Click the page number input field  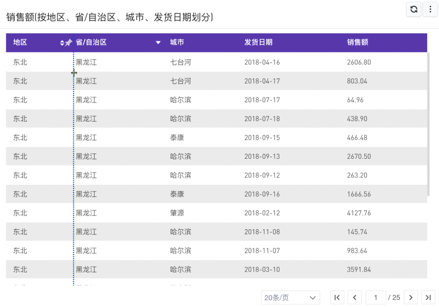376,297
